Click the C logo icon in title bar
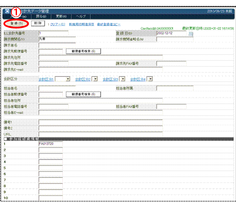 pos(7,11)
